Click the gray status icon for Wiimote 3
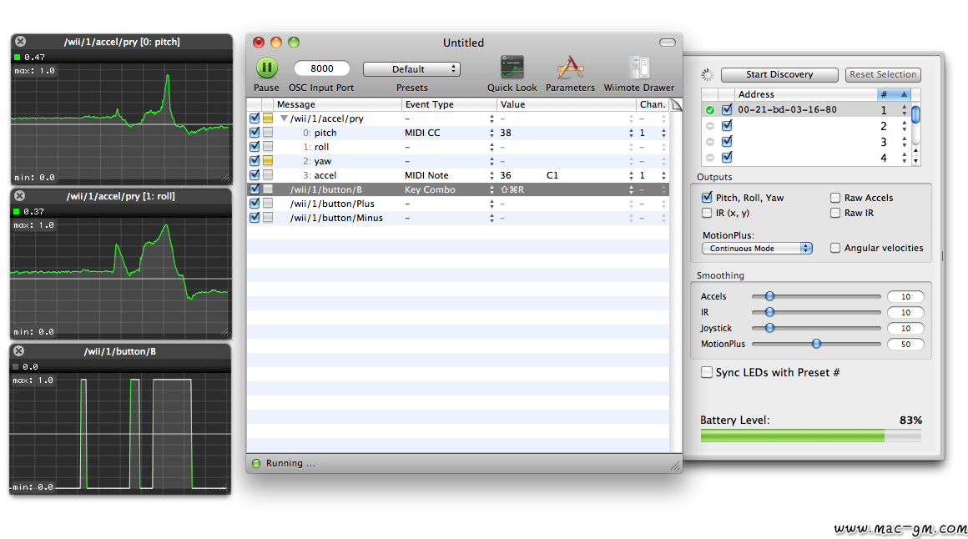 pos(710,142)
